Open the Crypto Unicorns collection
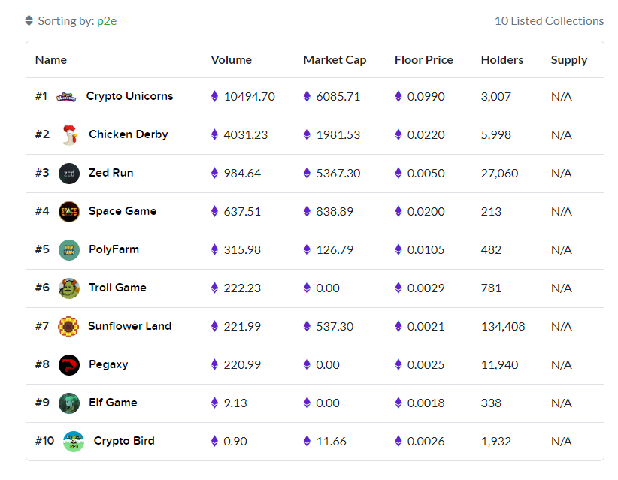Image resolution: width=618 pixels, height=480 pixels. tap(129, 96)
